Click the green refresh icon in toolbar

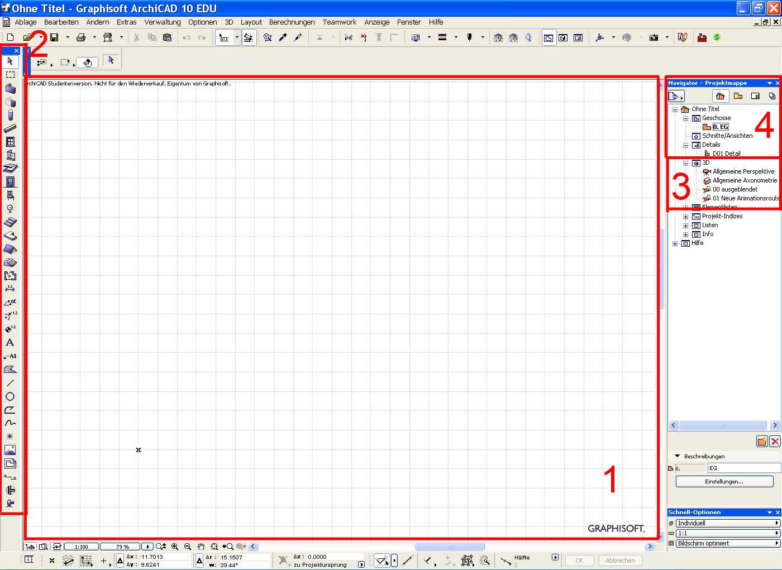click(717, 37)
